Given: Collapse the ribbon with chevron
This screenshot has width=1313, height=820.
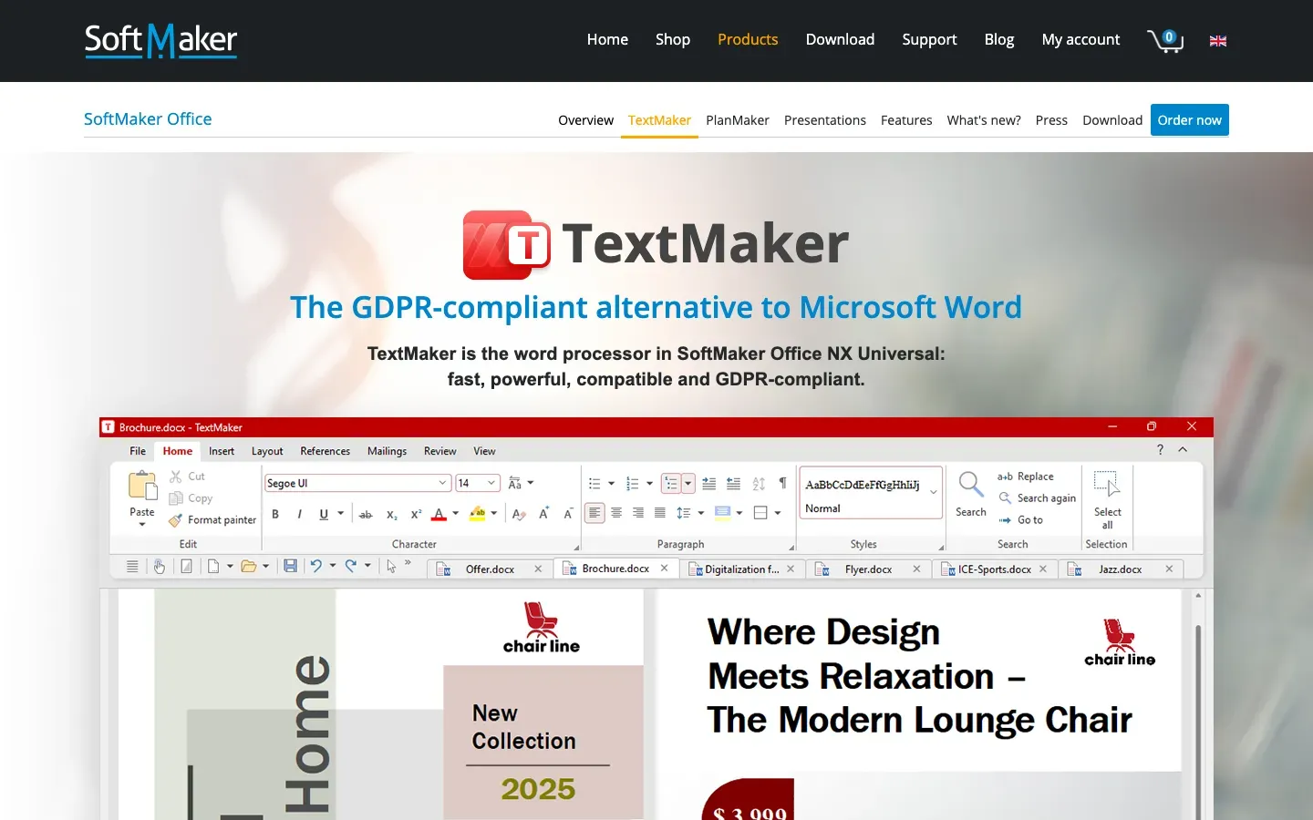Looking at the screenshot, I should click(1183, 449).
